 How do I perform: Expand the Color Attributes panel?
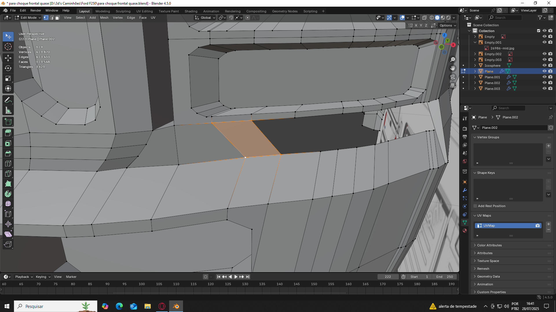click(x=489, y=245)
